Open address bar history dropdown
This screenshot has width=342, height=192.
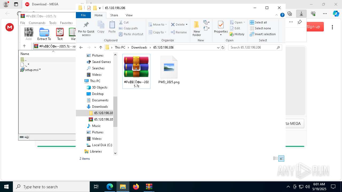pos(218,47)
